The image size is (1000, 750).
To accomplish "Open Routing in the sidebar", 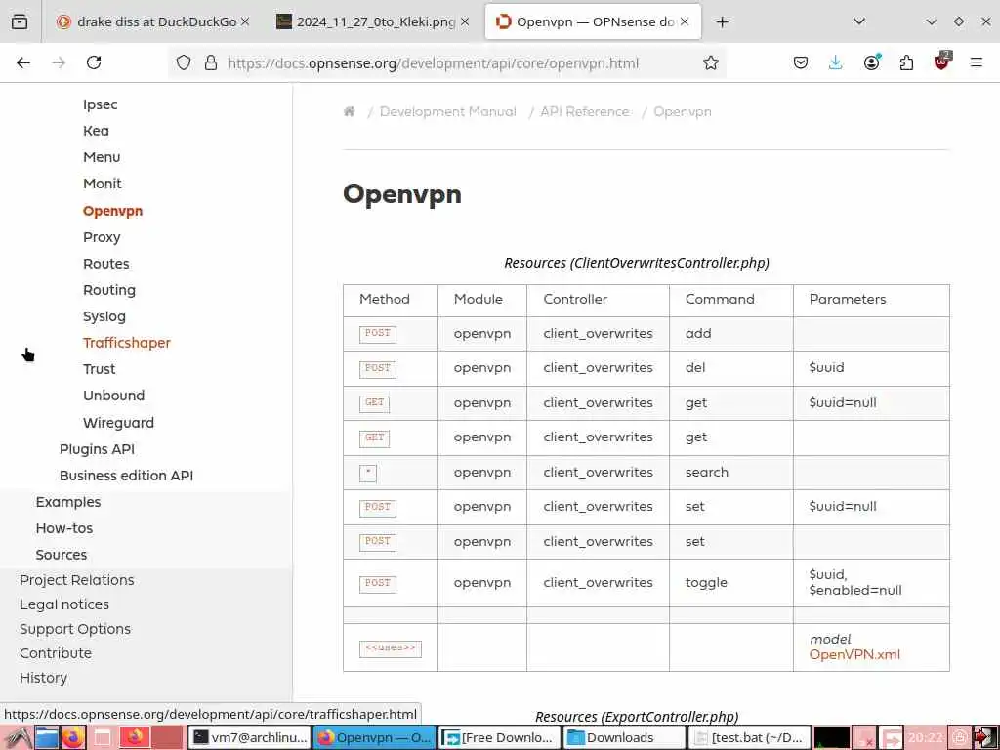I will 109,290.
